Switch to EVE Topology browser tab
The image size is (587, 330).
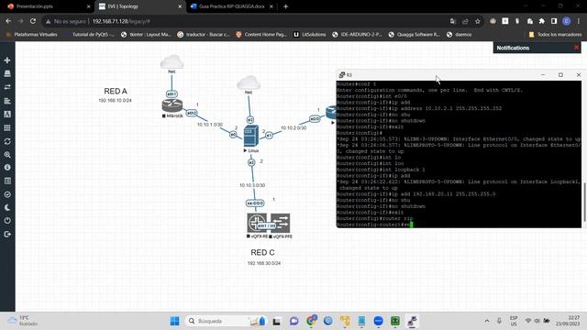pyautogui.click(x=139, y=6)
